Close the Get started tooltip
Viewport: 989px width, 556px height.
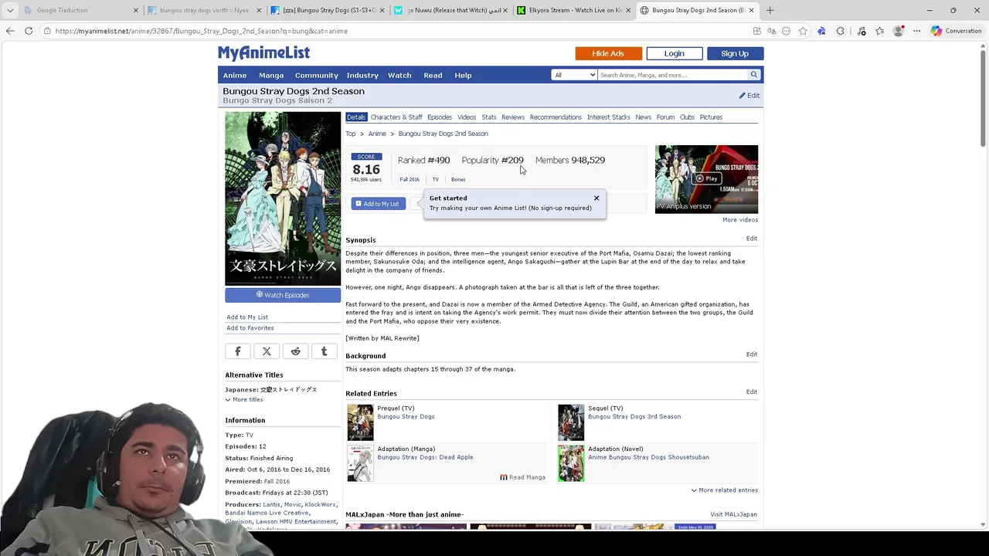[x=596, y=198]
